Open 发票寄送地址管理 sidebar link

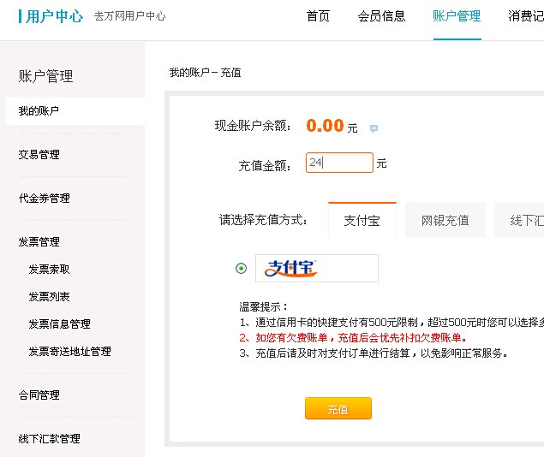pyautogui.click(x=69, y=352)
